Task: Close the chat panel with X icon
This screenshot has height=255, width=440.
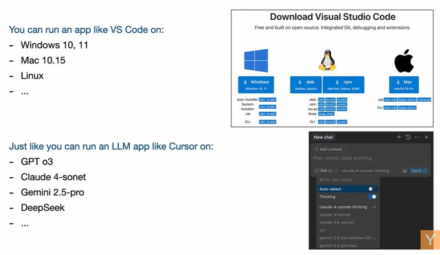Action: click(x=426, y=137)
